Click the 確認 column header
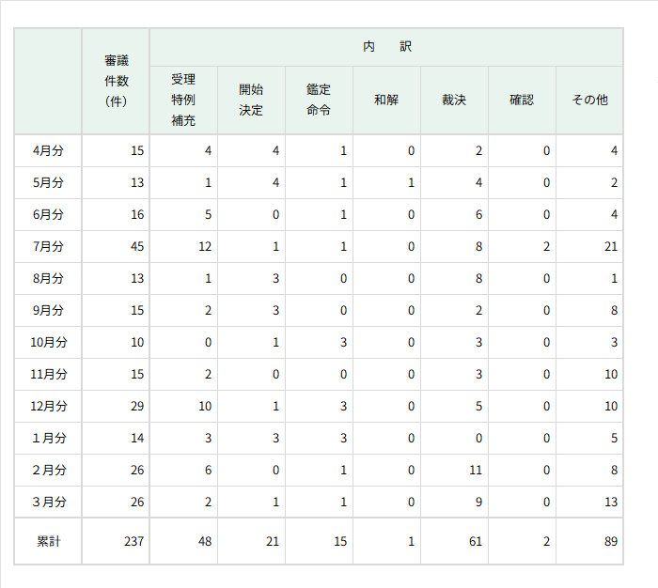 [x=522, y=100]
